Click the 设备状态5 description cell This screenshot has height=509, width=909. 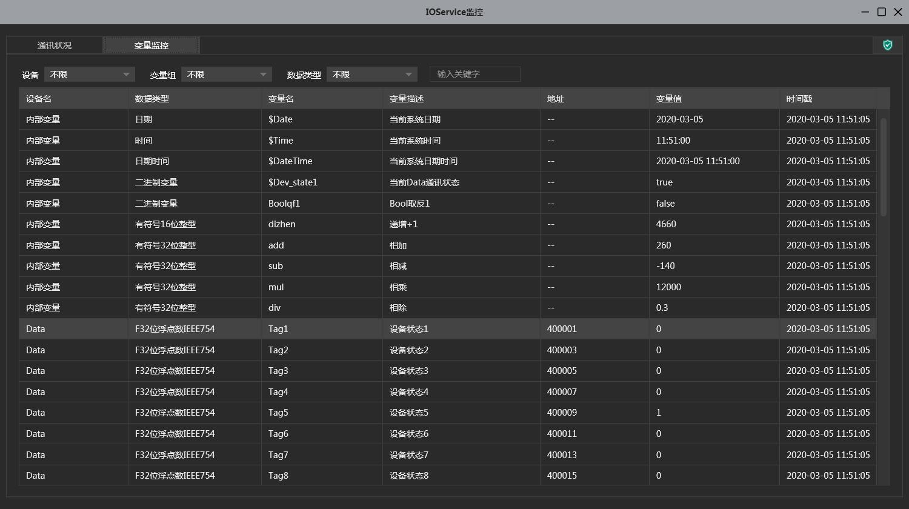(x=461, y=413)
